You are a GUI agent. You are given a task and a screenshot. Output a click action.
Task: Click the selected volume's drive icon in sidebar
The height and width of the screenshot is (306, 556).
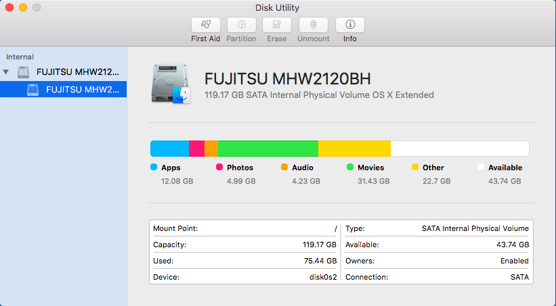(33, 89)
